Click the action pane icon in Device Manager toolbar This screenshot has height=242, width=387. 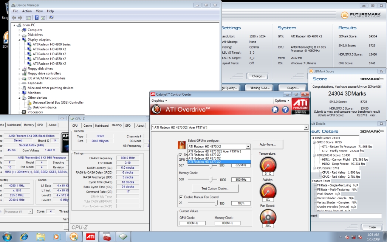click(43, 17)
